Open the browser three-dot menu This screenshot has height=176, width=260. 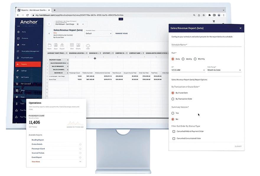pos(224,15)
